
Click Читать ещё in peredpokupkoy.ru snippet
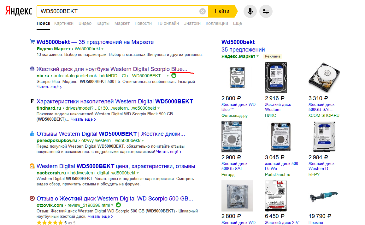point(168,152)
